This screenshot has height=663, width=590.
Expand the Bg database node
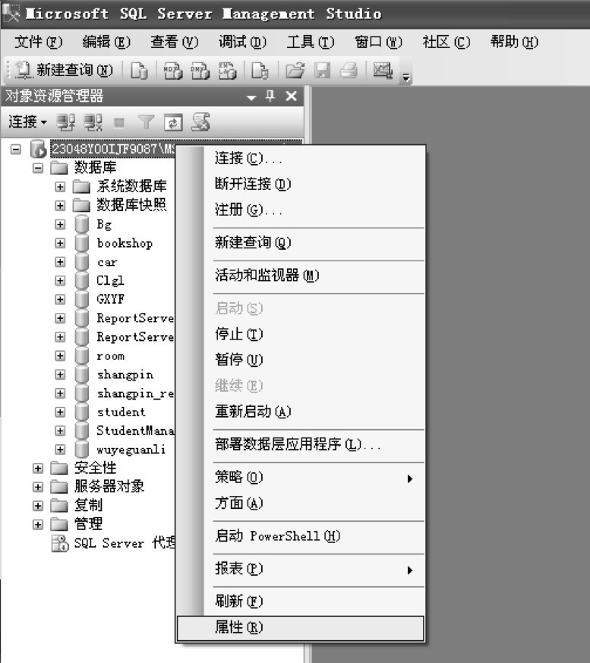(x=60, y=225)
